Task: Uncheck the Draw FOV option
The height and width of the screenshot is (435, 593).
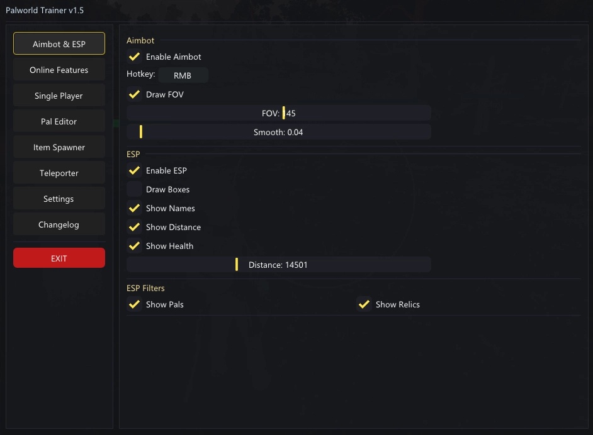Action: (x=134, y=94)
